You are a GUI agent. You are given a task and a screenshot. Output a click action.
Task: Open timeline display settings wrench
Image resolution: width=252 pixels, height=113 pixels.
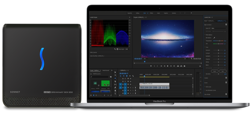pyautogui.click(x=133, y=76)
